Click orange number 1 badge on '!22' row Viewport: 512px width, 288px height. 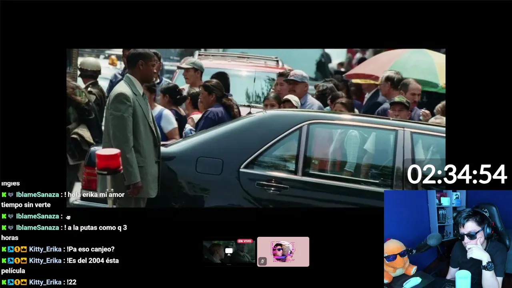point(17,282)
